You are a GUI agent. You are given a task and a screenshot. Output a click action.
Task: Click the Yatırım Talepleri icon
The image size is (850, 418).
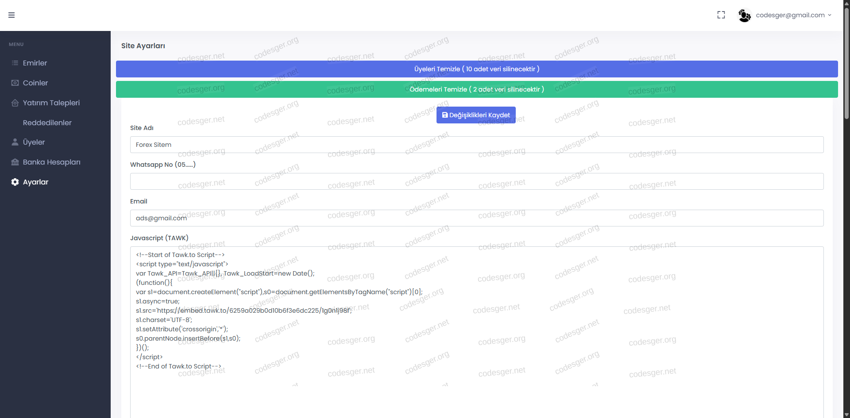15,103
